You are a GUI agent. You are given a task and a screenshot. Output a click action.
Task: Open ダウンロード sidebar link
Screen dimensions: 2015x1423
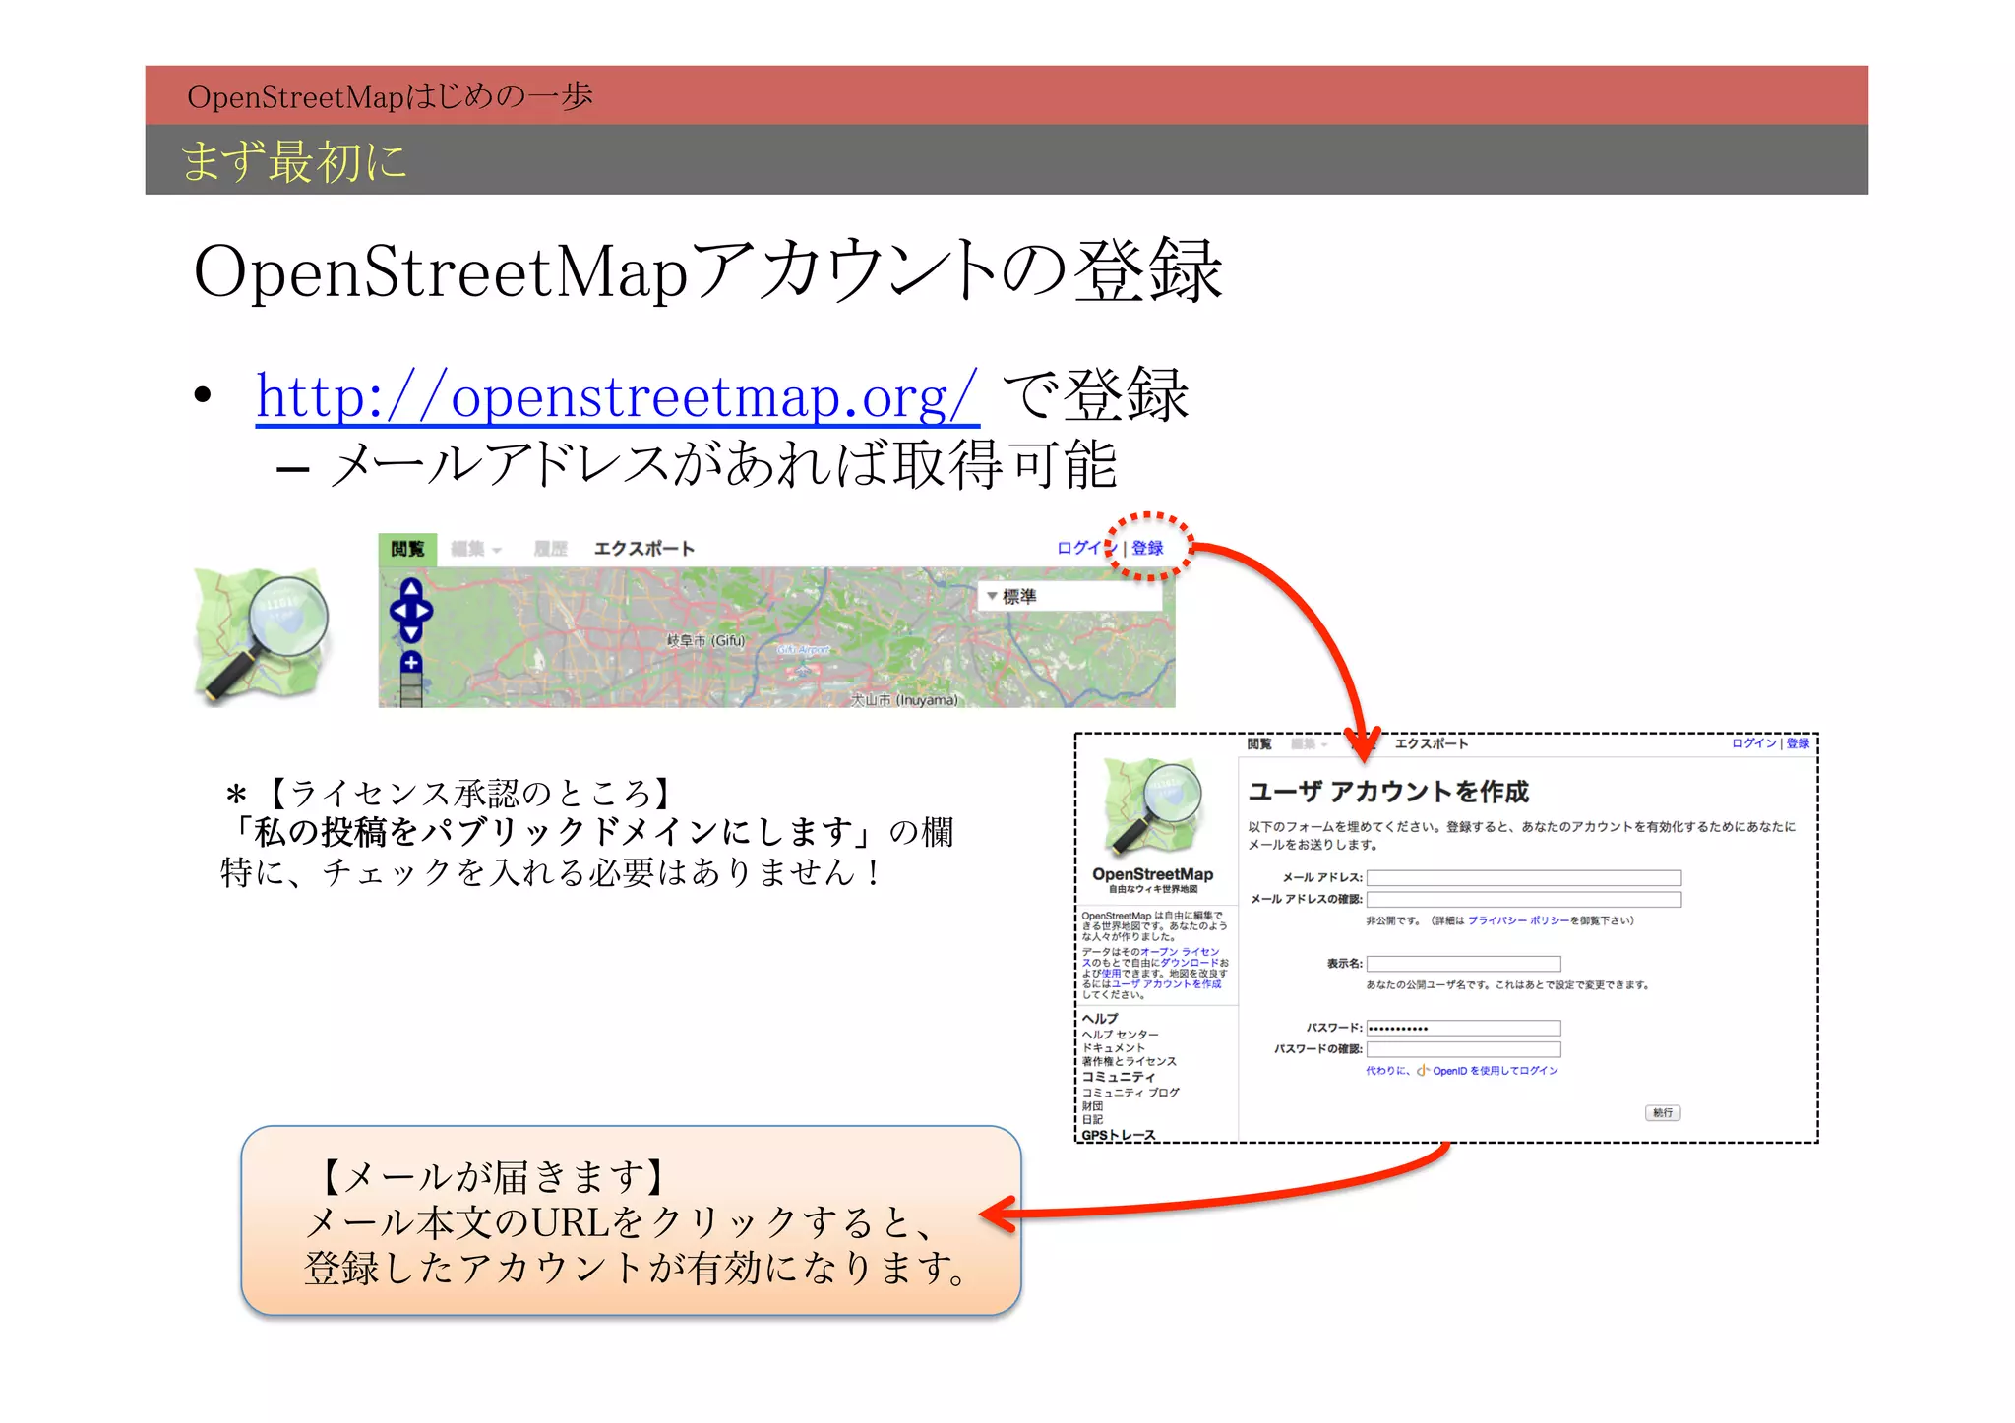[x=1190, y=963]
